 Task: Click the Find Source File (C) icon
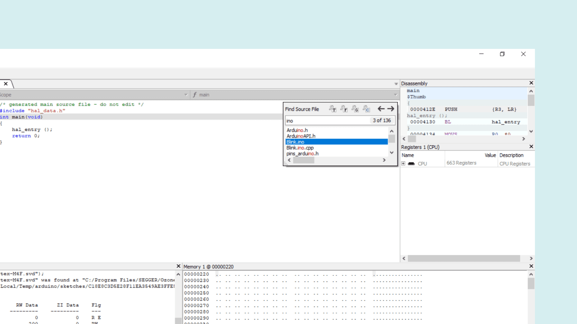[x=366, y=109]
